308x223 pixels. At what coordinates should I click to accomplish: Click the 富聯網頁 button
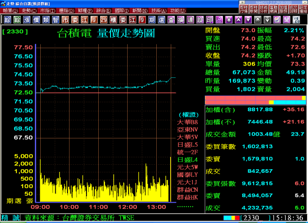(274, 9)
